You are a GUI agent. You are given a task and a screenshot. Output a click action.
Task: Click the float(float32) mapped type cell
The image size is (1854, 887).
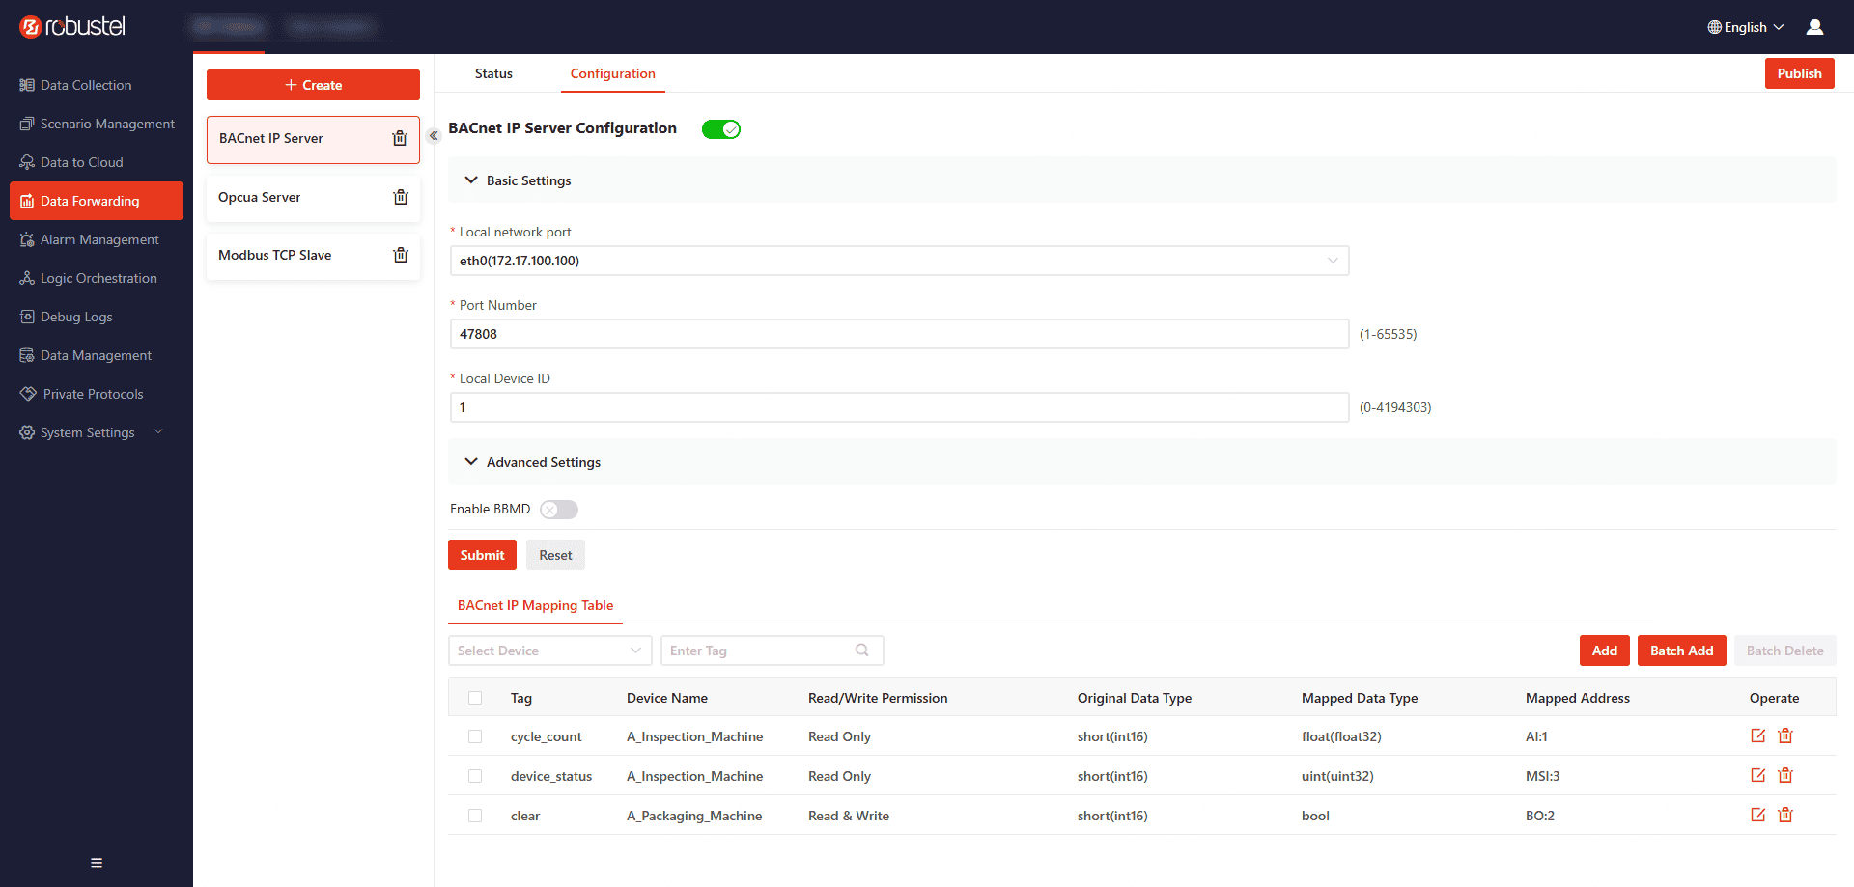tap(1341, 736)
